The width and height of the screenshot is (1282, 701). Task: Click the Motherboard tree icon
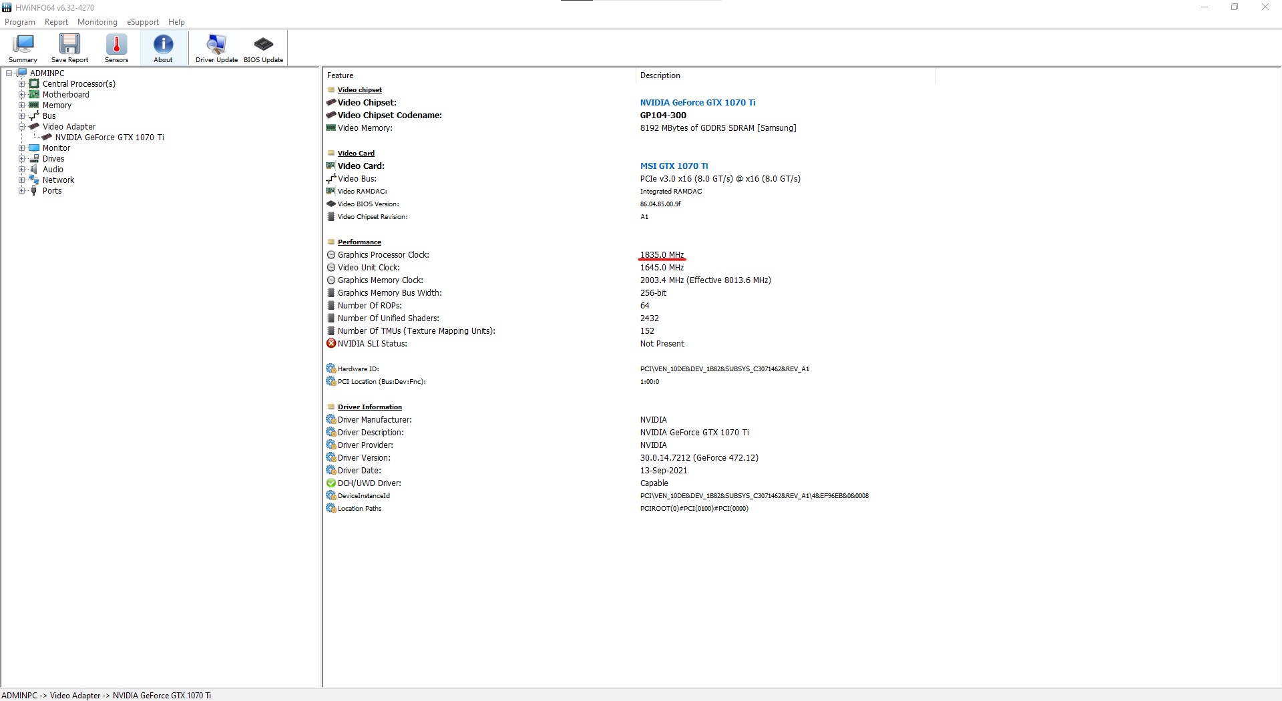34,94
